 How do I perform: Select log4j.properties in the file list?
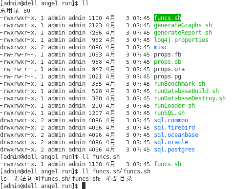pos(181,40)
